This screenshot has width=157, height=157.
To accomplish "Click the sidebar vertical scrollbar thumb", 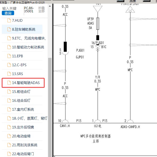I will click(x=50, y=107).
